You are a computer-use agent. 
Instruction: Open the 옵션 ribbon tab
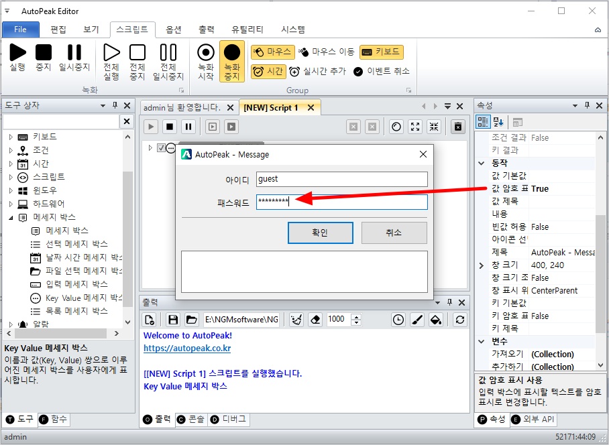(174, 29)
